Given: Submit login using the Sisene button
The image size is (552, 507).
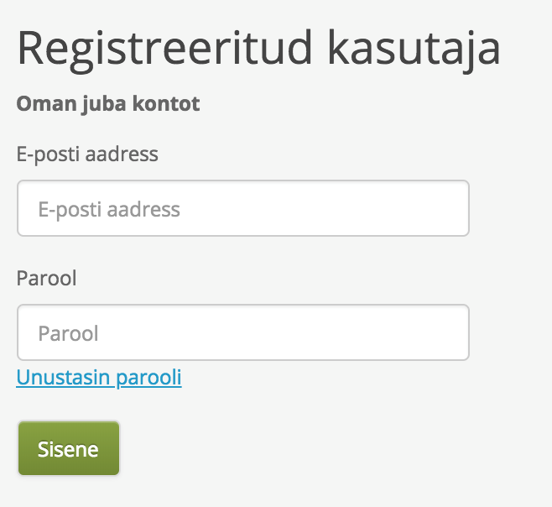Looking at the screenshot, I should (69, 448).
